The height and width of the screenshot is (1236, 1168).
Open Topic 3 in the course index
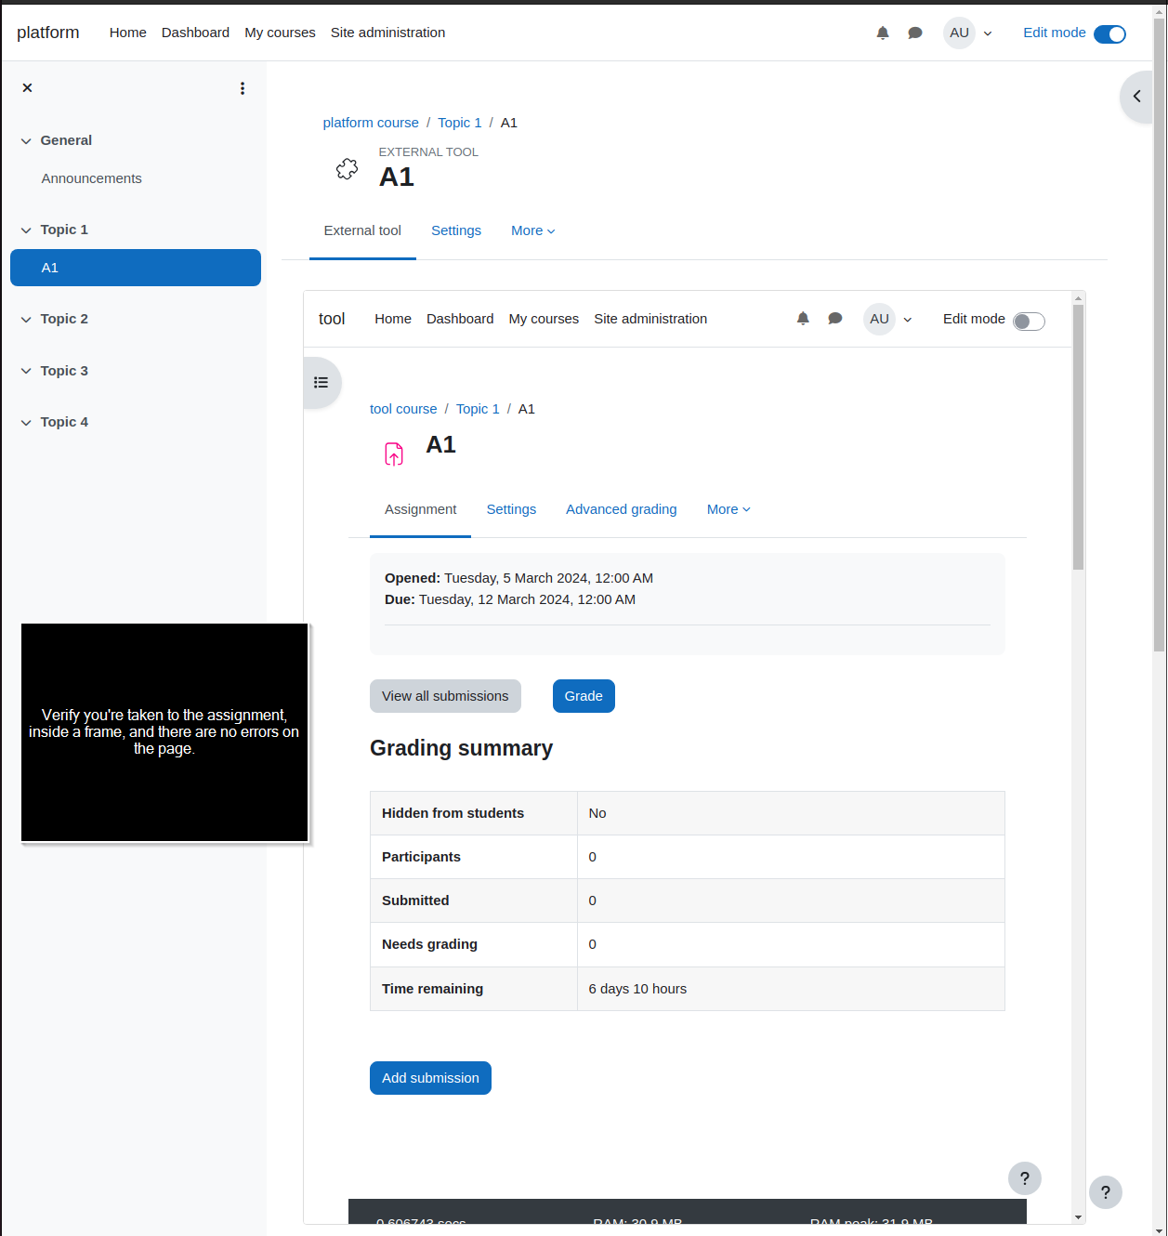pyautogui.click(x=64, y=371)
